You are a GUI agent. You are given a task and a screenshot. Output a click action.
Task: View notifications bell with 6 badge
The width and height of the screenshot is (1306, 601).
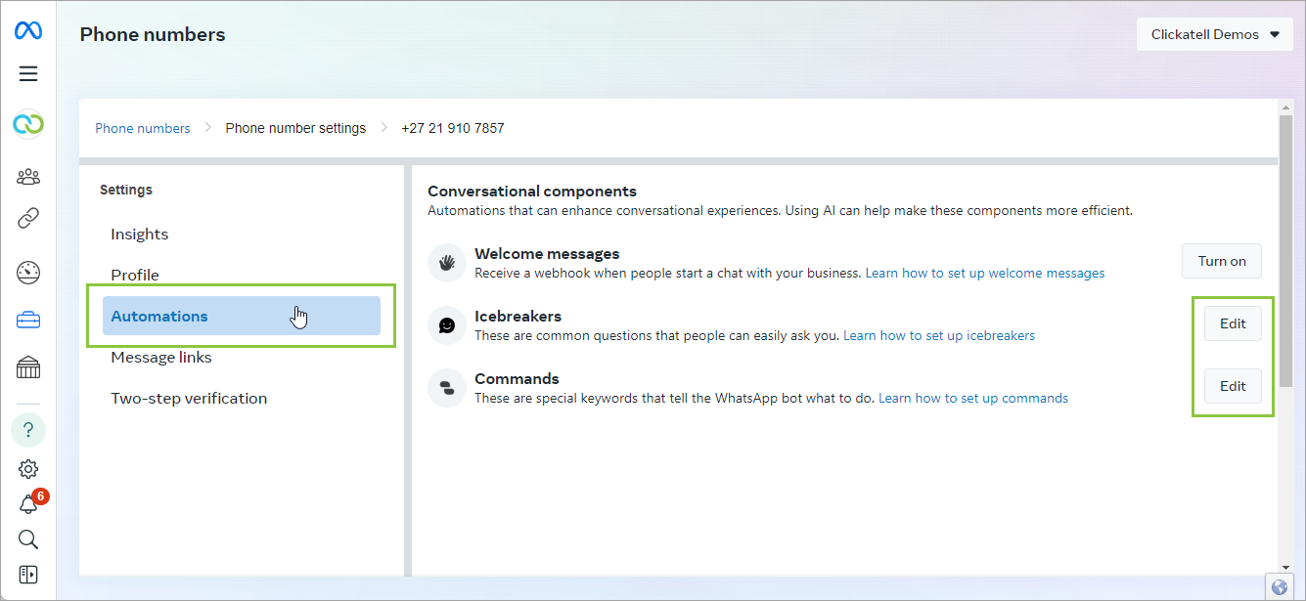(x=28, y=504)
